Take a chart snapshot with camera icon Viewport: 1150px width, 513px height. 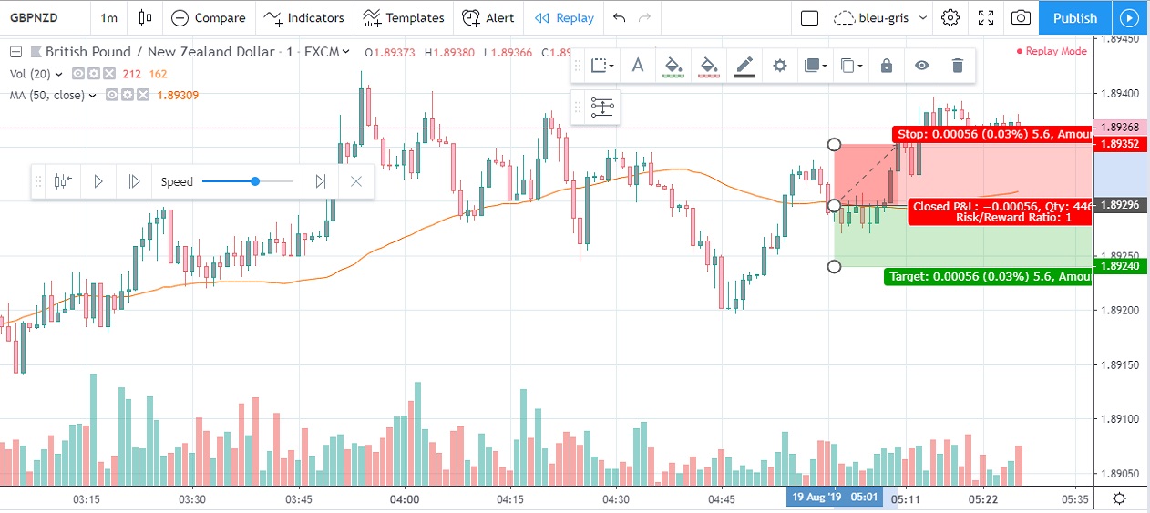1022,17
